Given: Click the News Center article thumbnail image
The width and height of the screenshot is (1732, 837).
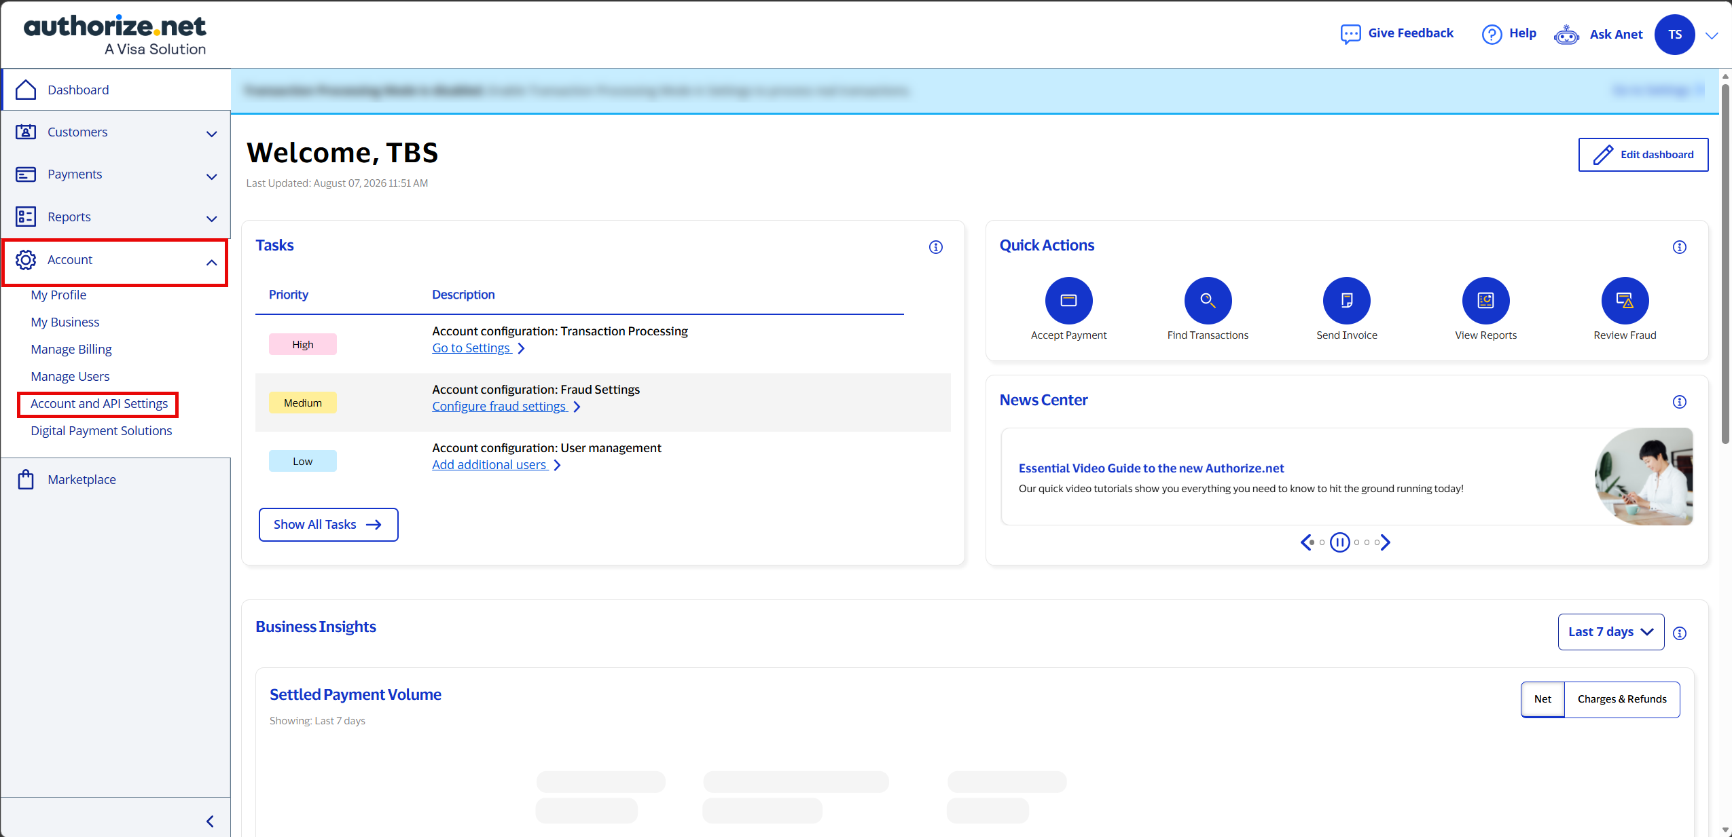Looking at the screenshot, I should click(x=1644, y=477).
